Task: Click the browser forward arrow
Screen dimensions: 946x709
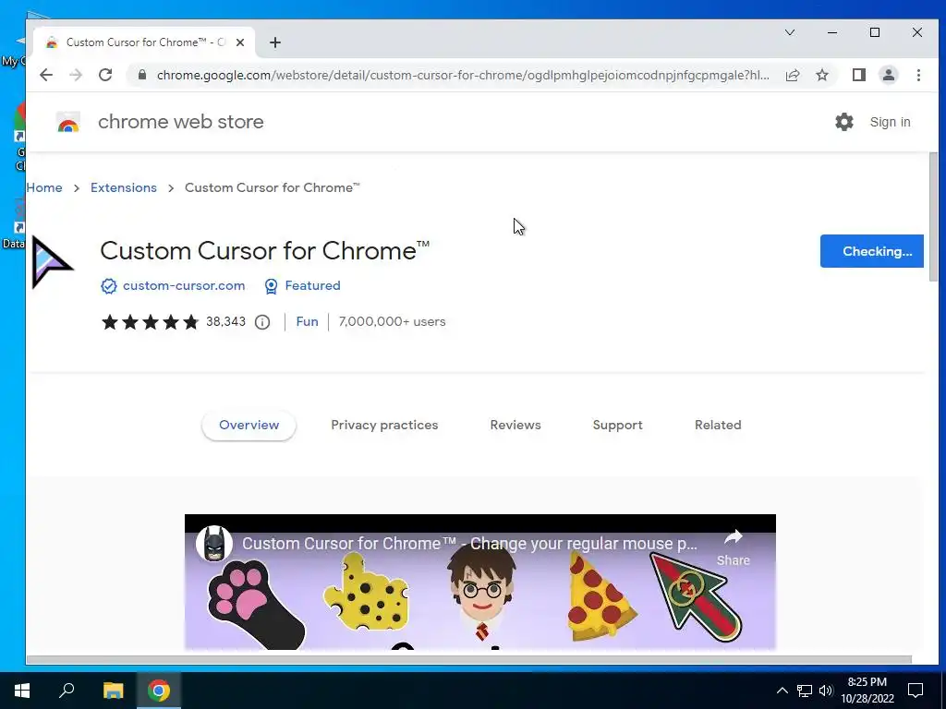Action: [x=76, y=75]
